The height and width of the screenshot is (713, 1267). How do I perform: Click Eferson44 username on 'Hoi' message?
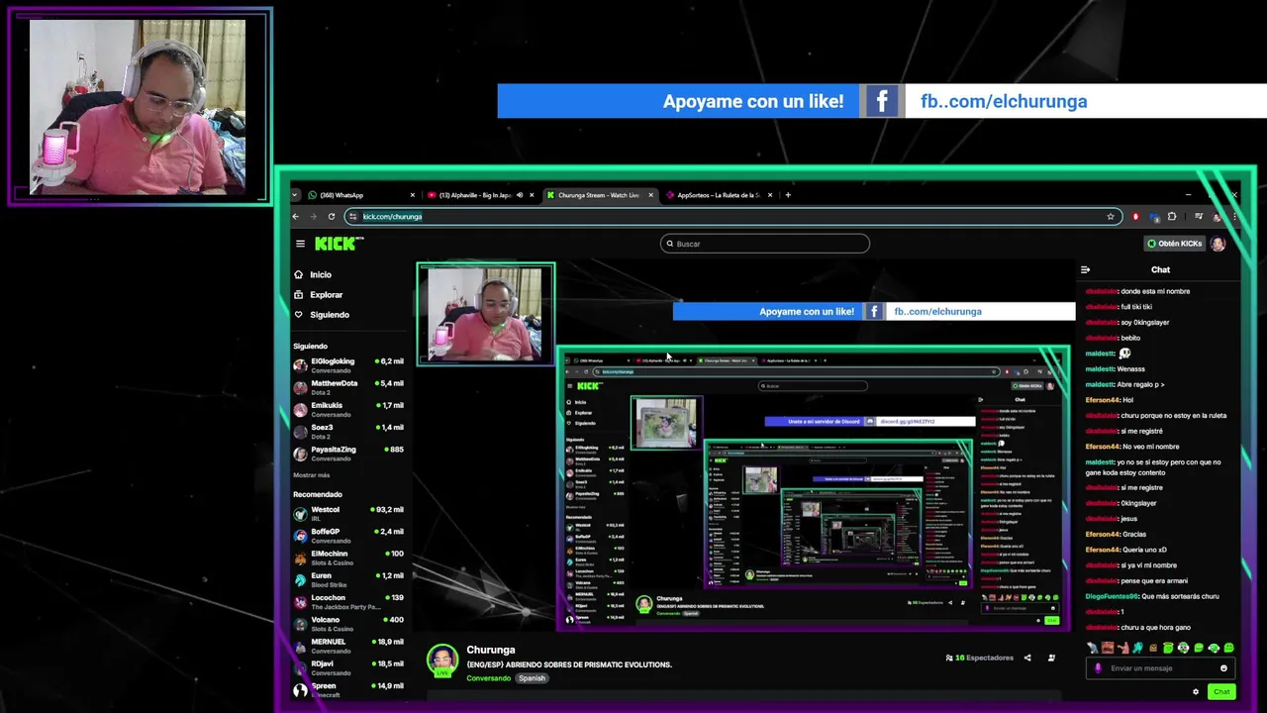pos(1102,400)
